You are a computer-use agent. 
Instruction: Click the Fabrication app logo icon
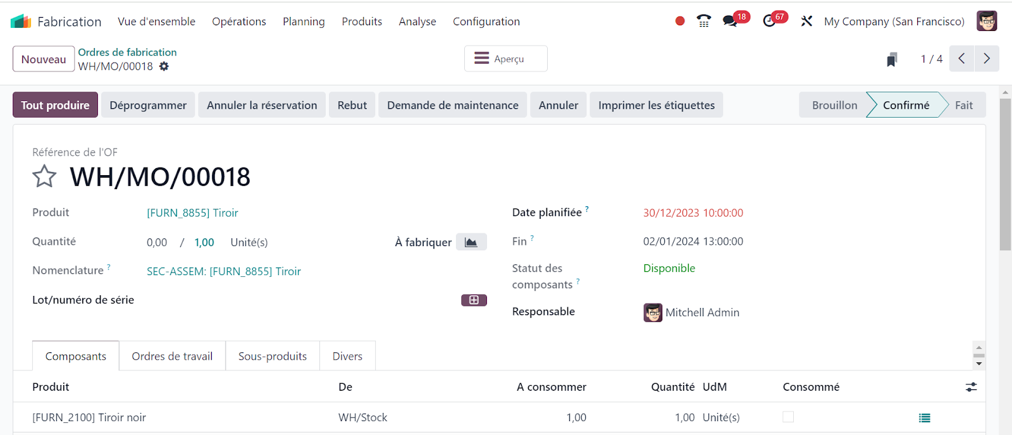[x=21, y=21]
